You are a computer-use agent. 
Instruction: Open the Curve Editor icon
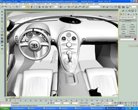tap(116, 7)
